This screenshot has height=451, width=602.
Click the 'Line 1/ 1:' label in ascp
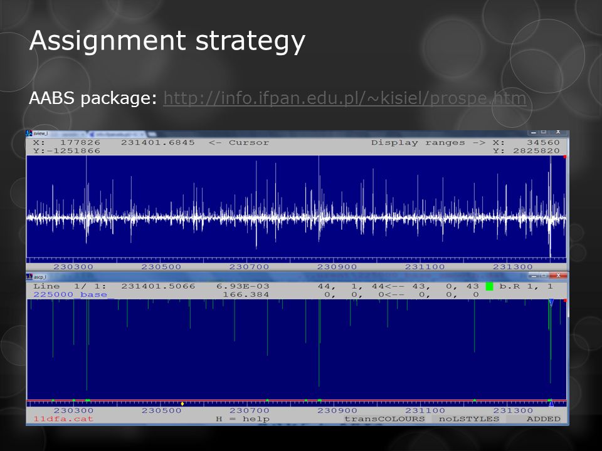[70, 286]
